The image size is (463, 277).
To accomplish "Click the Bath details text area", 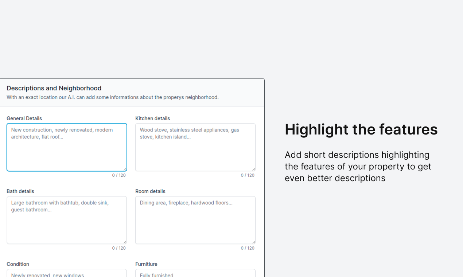I will 67,220.
